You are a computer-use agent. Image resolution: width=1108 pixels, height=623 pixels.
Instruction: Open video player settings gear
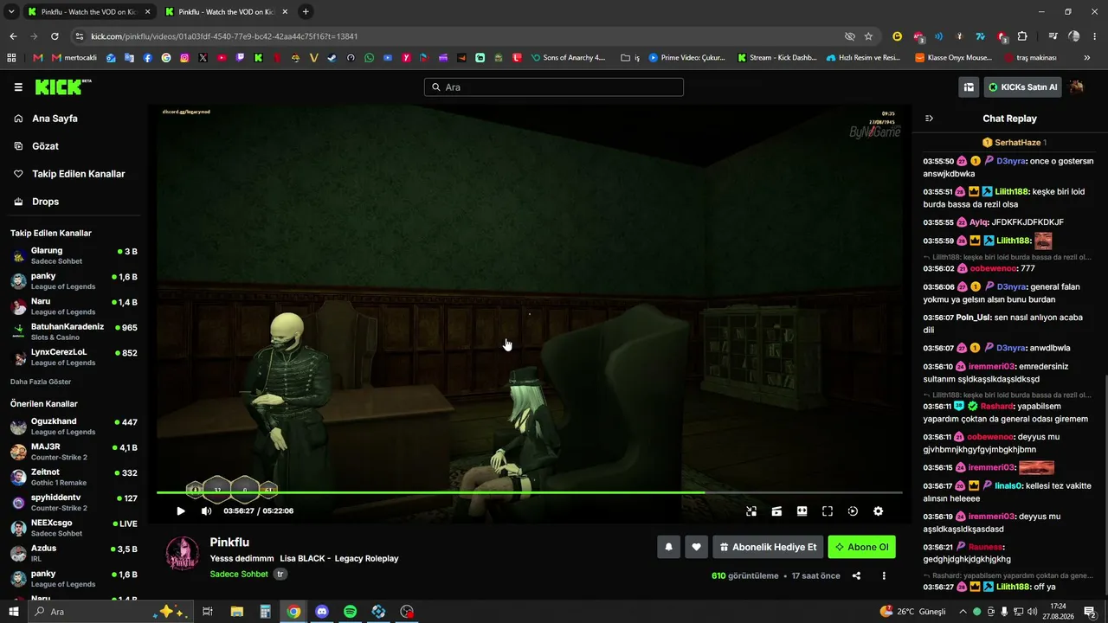pos(878,511)
